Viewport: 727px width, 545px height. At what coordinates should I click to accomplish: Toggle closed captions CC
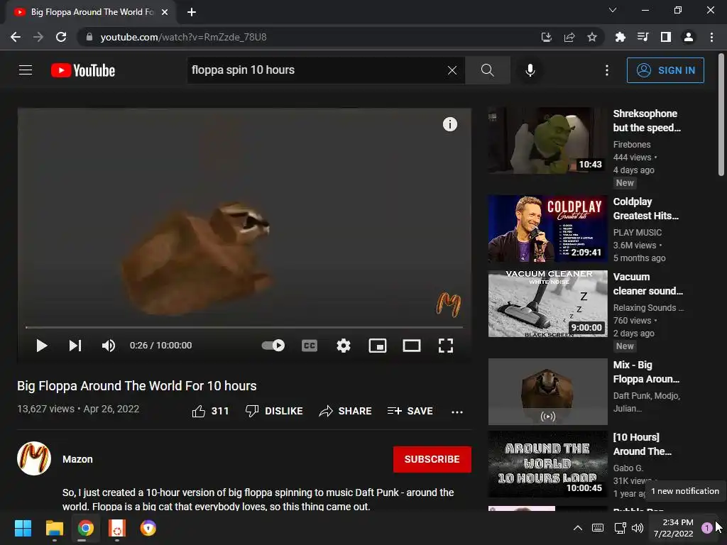pos(310,346)
